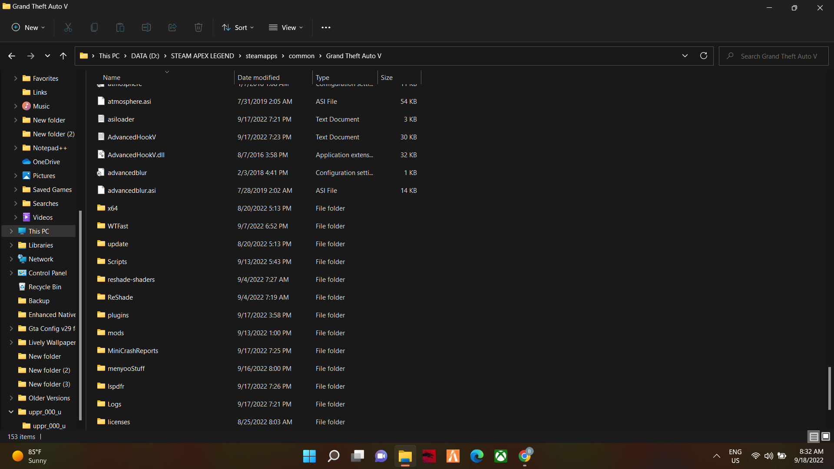834x469 pixels.
Task: Click the New button
Action: [28, 27]
